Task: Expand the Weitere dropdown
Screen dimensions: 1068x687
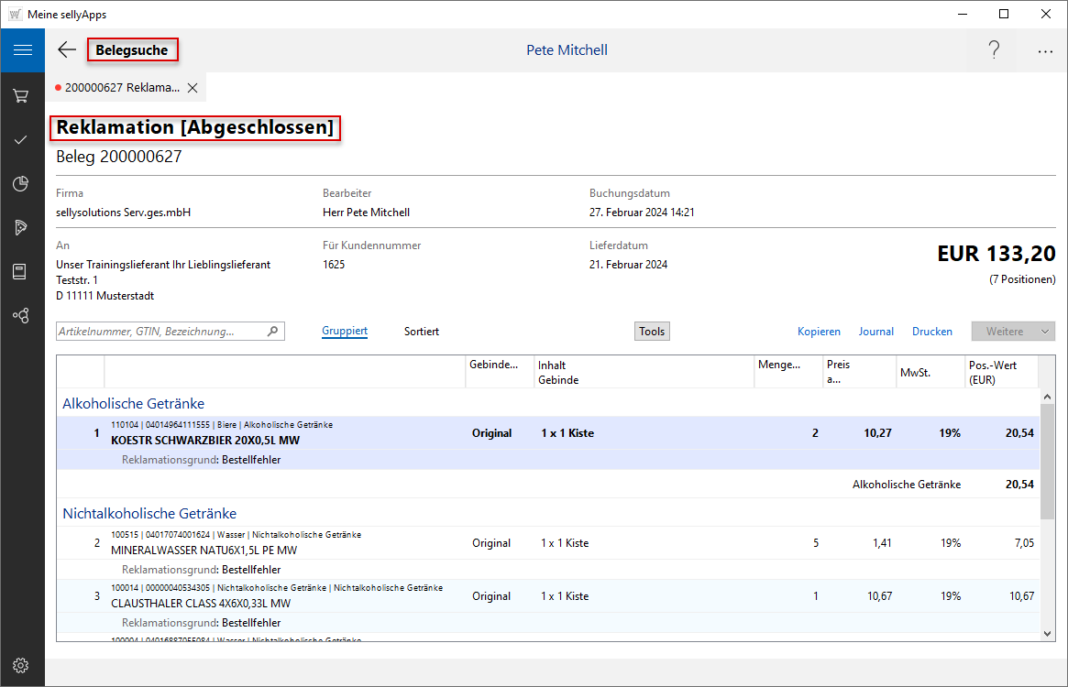Action: click(1045, 331)
